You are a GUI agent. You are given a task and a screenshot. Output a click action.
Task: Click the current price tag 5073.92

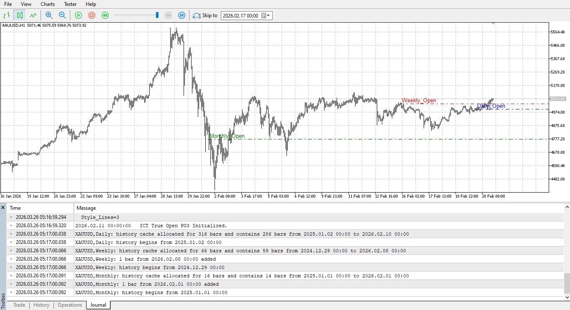coord(558,99)
